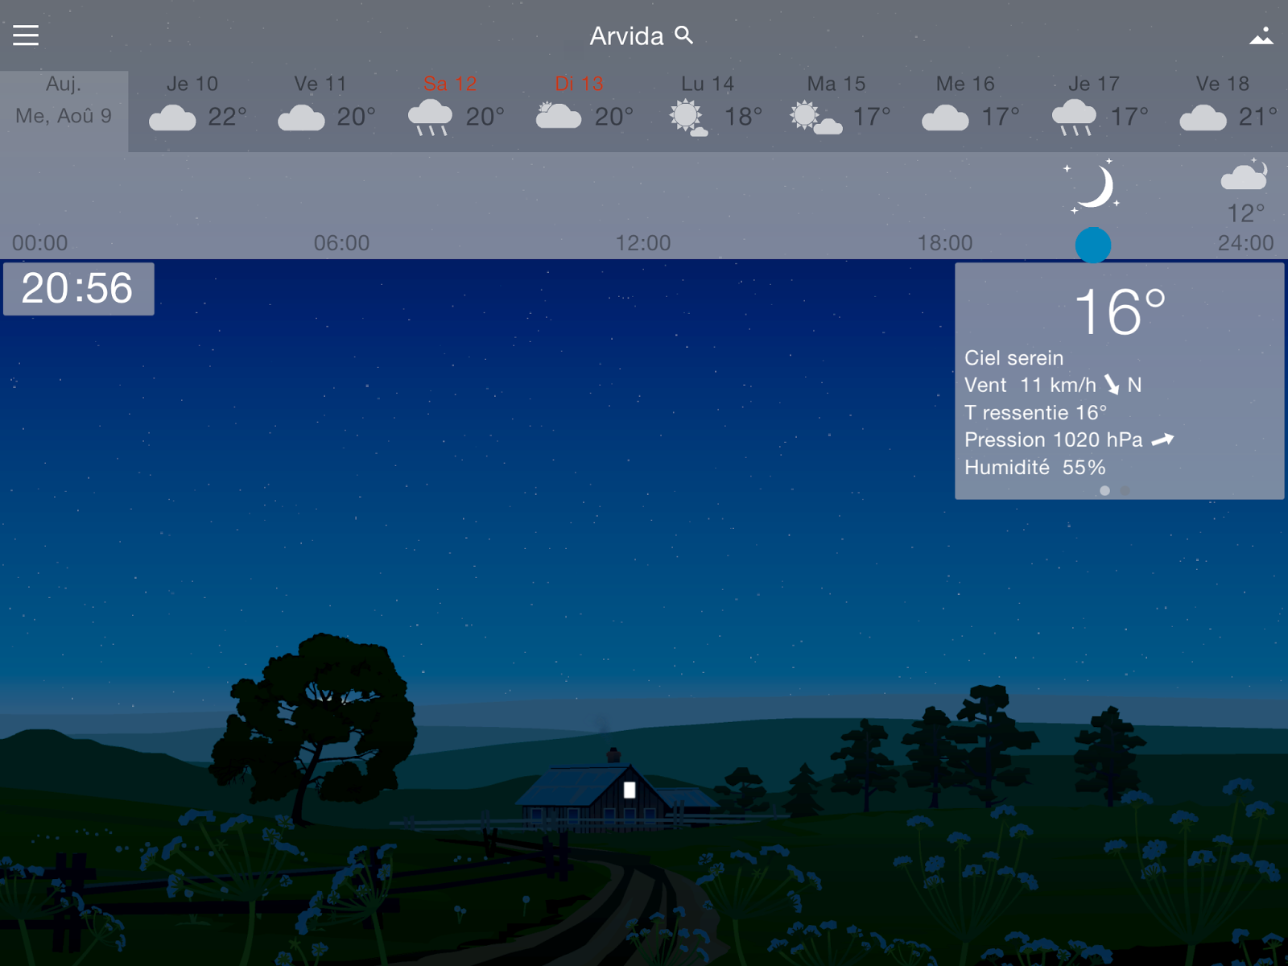Click the T ressentie 16° line
This screenshot has height=966, width=1288.
(x=1035, y=413)
